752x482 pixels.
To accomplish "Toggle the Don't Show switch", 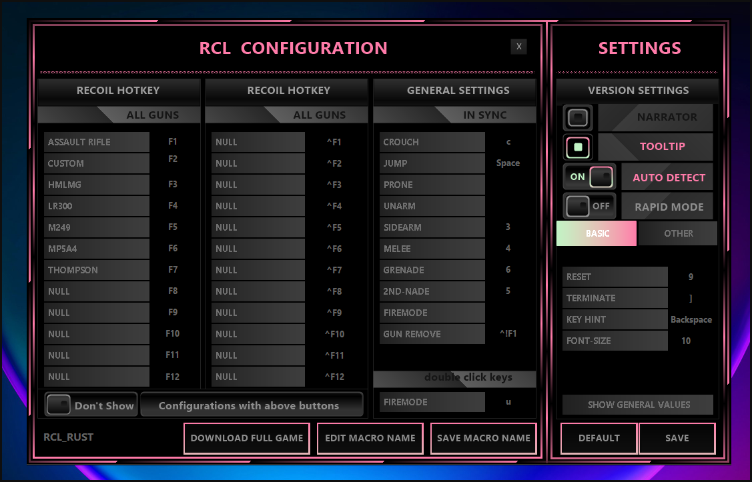I will tap(59, 405).
